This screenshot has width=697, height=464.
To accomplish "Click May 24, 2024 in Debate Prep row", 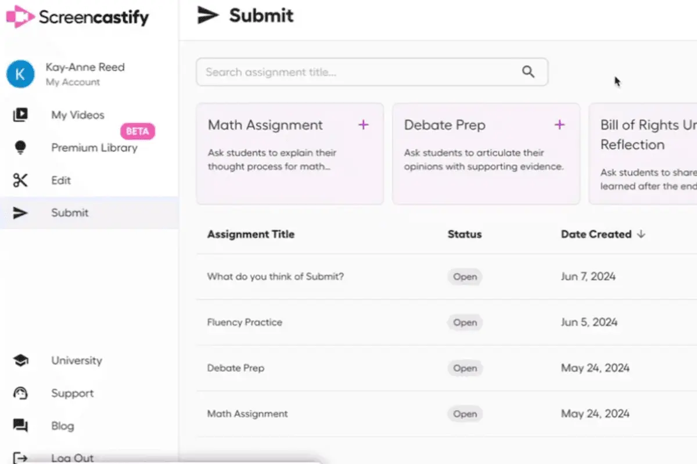I will (x=595, y=368).
